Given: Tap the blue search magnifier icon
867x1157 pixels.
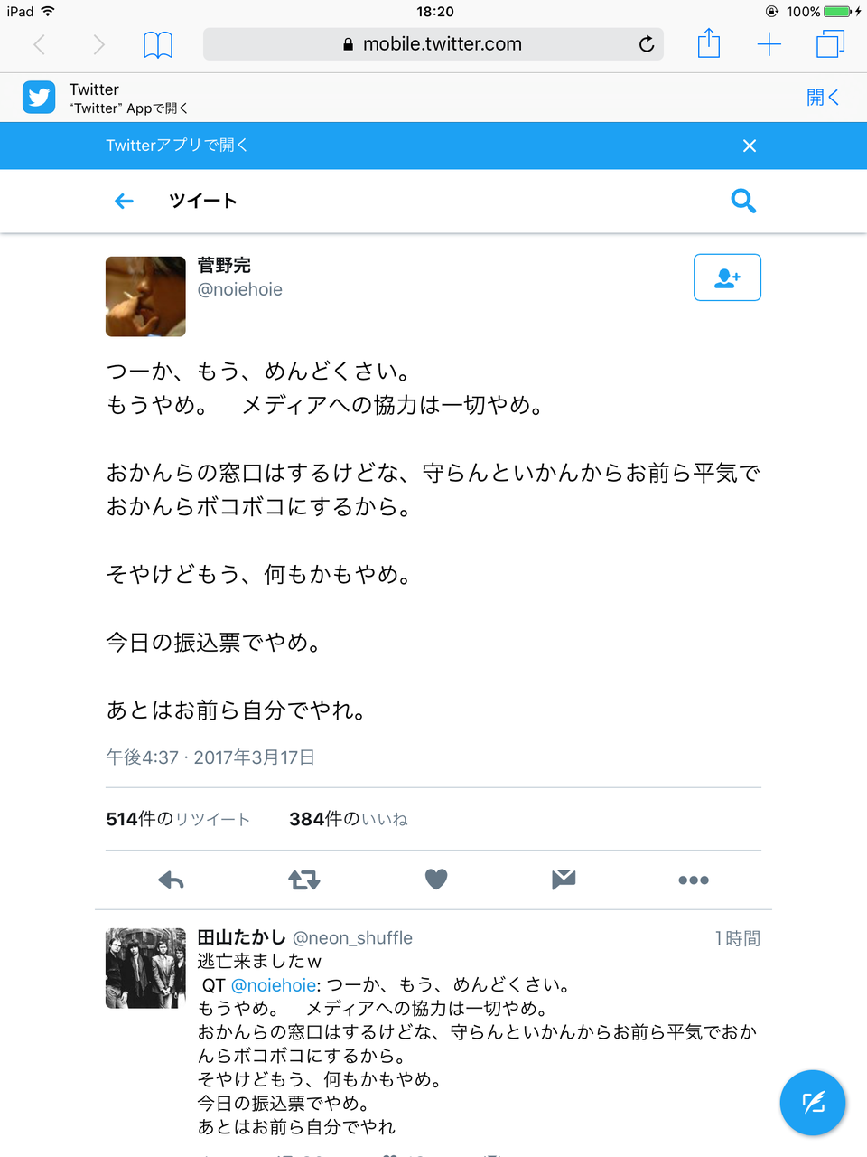Looking at the screenshot, I should (x=743, y=201).
